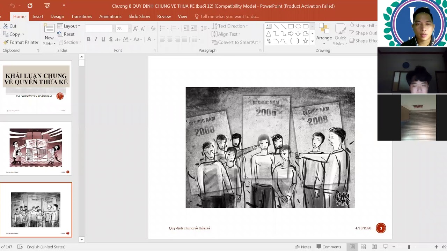Screen dimensions: 447x251
Task: Click the Cut command
Action: [9, 26]
